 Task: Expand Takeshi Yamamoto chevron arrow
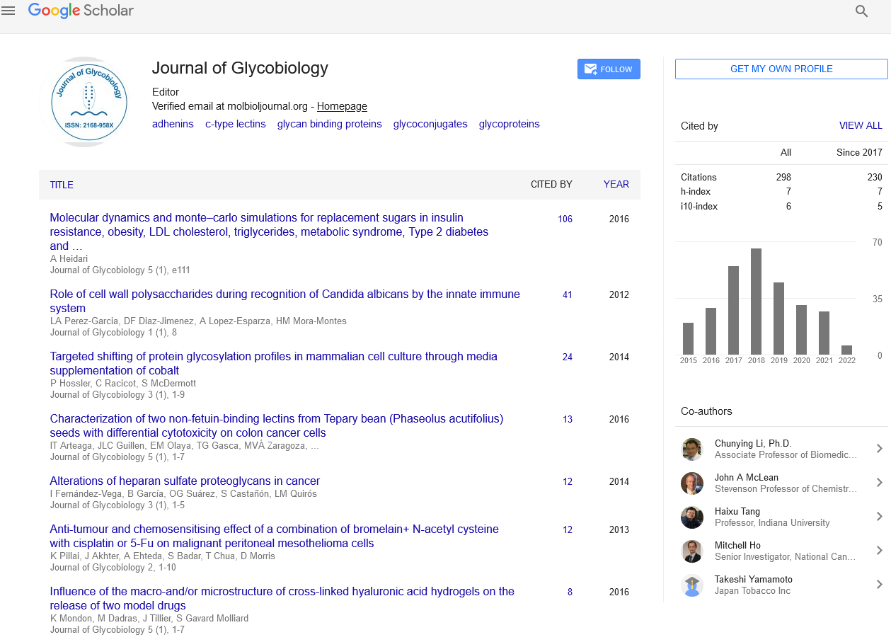tap(879, 585)
